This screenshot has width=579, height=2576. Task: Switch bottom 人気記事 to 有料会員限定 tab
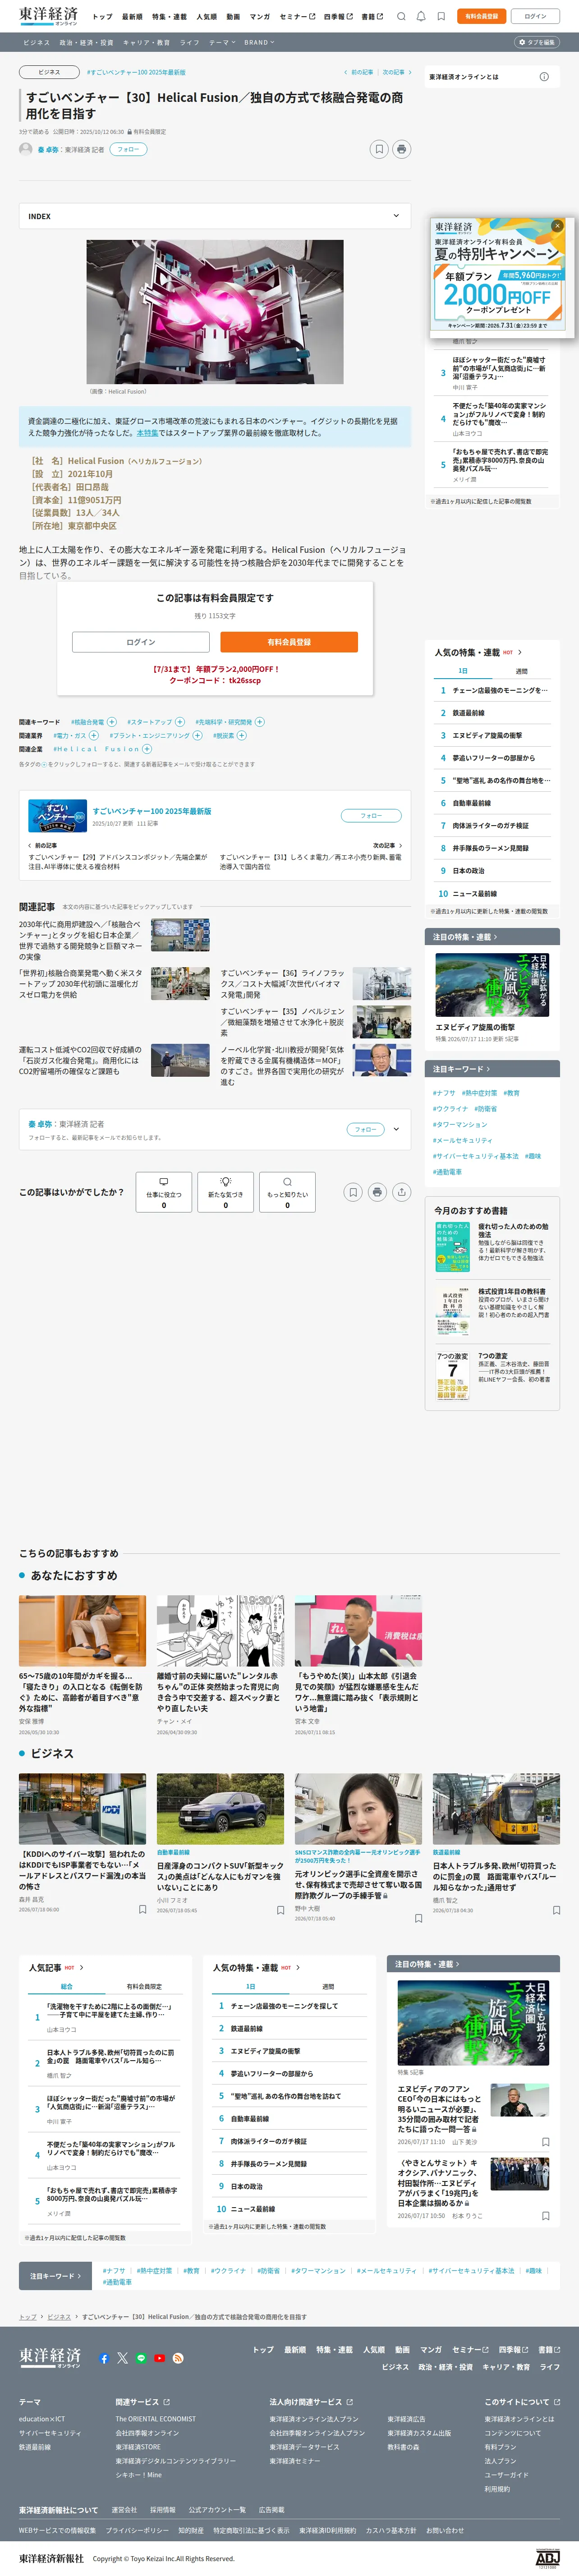pos(144,1986)
